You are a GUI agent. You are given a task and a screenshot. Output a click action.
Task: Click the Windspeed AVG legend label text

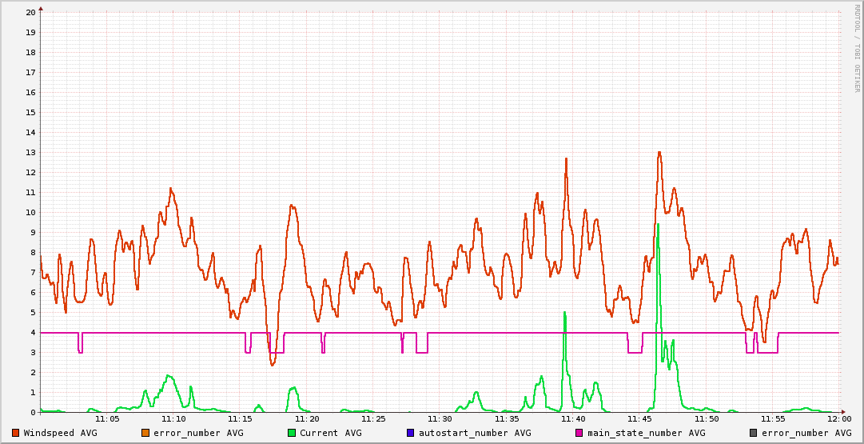pos(60,433)
